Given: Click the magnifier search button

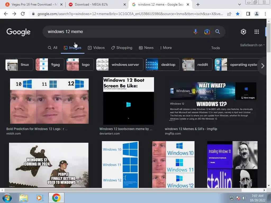Looking at the screenshot, I should [x=218, y=32].
